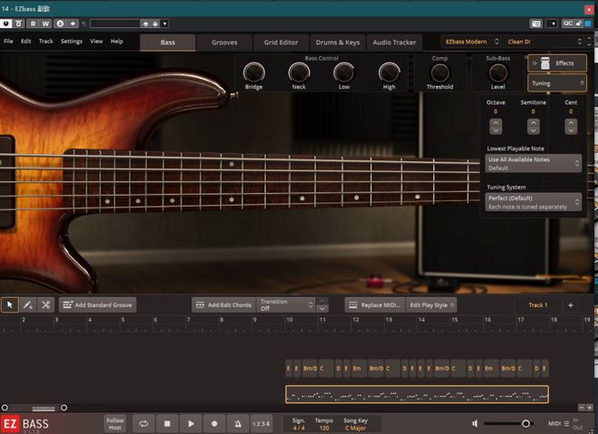Select the arrow pointer tool

pyautogui.click(x=10, y=305)
